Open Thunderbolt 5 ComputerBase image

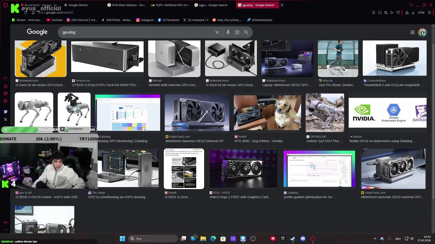click(x=395, y=58)
